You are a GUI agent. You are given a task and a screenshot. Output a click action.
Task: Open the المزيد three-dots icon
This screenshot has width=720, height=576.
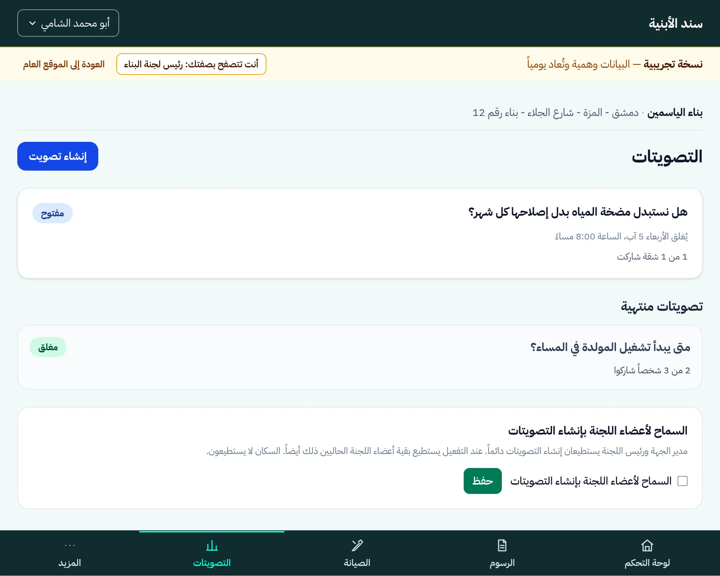click(69, 545)
